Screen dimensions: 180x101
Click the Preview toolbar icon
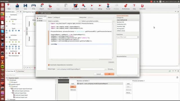click(x=116, y=6)
